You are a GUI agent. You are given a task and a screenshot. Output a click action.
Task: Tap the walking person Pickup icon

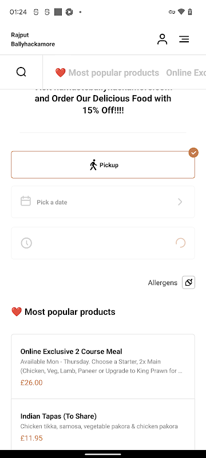click(x=93, y=165)
